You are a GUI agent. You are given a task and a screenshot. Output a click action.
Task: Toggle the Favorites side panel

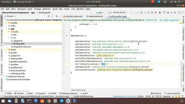coord(1,69)
